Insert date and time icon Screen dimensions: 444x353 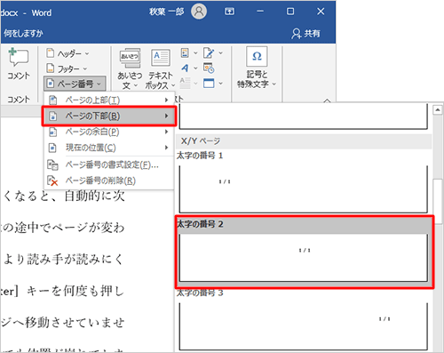point(209,68)
